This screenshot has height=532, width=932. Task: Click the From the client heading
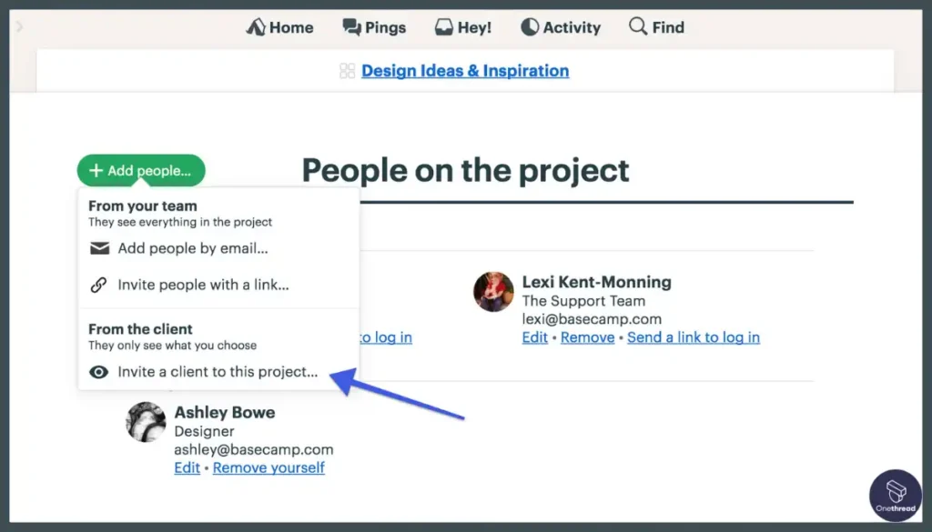tap(140, 329)
